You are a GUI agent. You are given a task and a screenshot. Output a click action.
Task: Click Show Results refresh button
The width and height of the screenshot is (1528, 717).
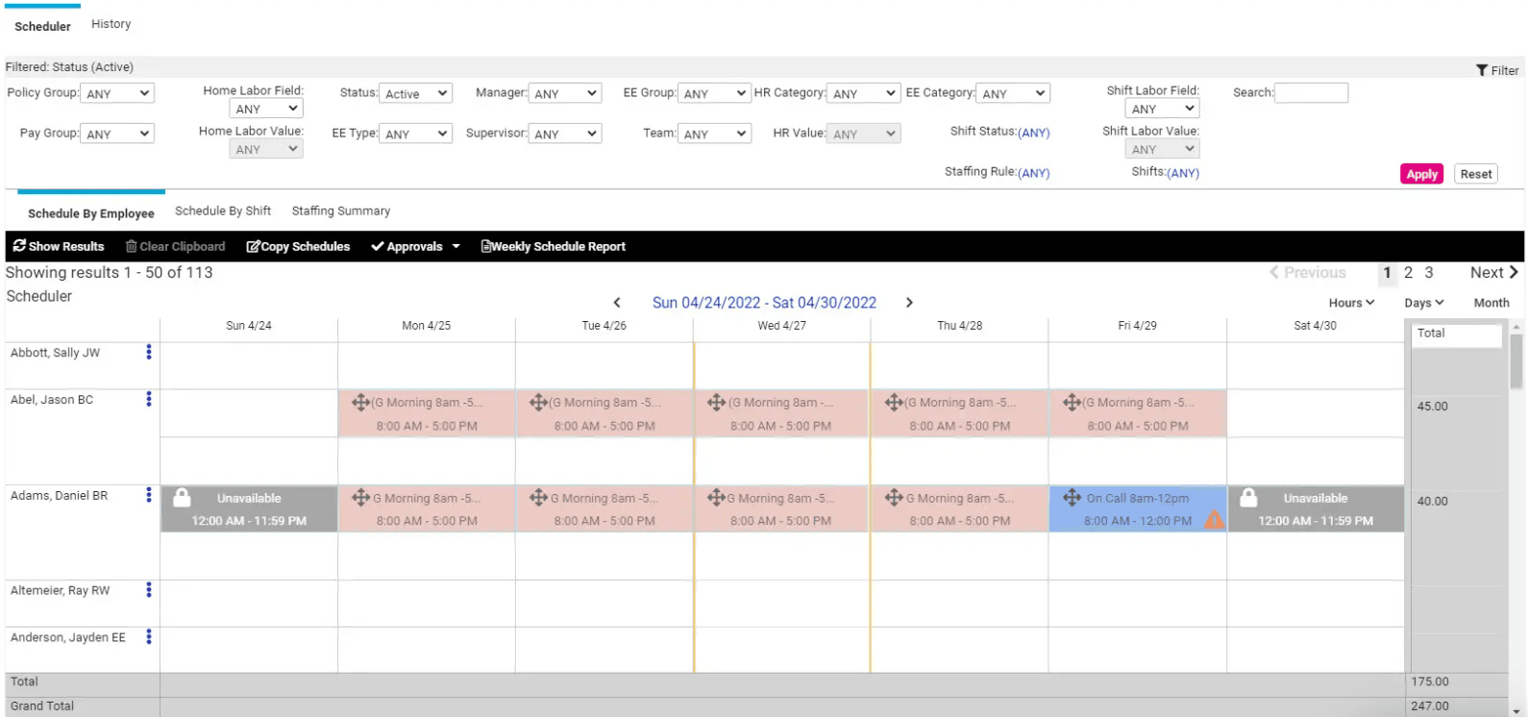tap(59, 246)
